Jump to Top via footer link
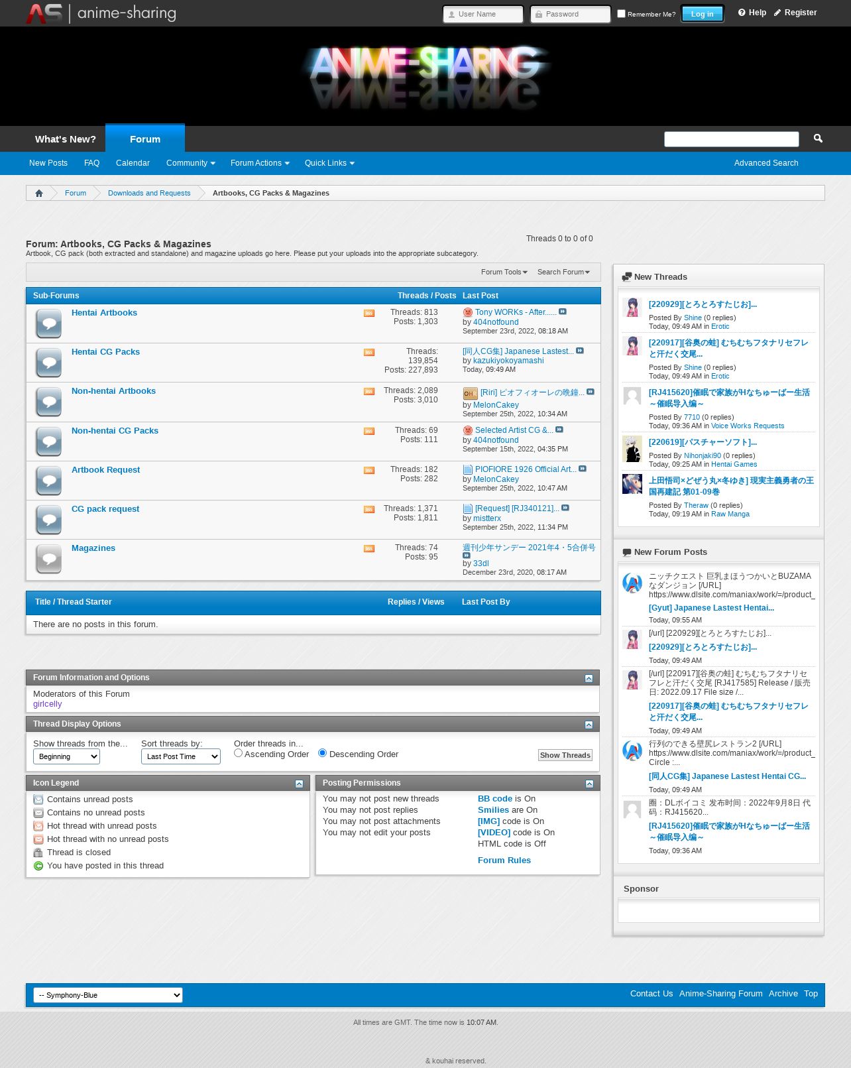 tap(811, 994)
